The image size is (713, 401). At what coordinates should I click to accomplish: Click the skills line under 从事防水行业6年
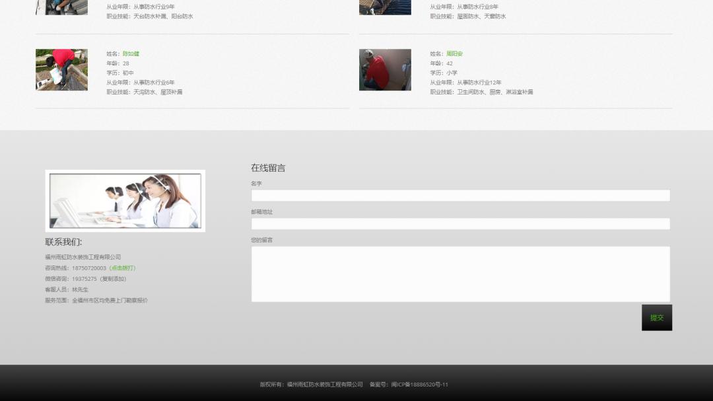pyautogui.click(x=145, y=92)
